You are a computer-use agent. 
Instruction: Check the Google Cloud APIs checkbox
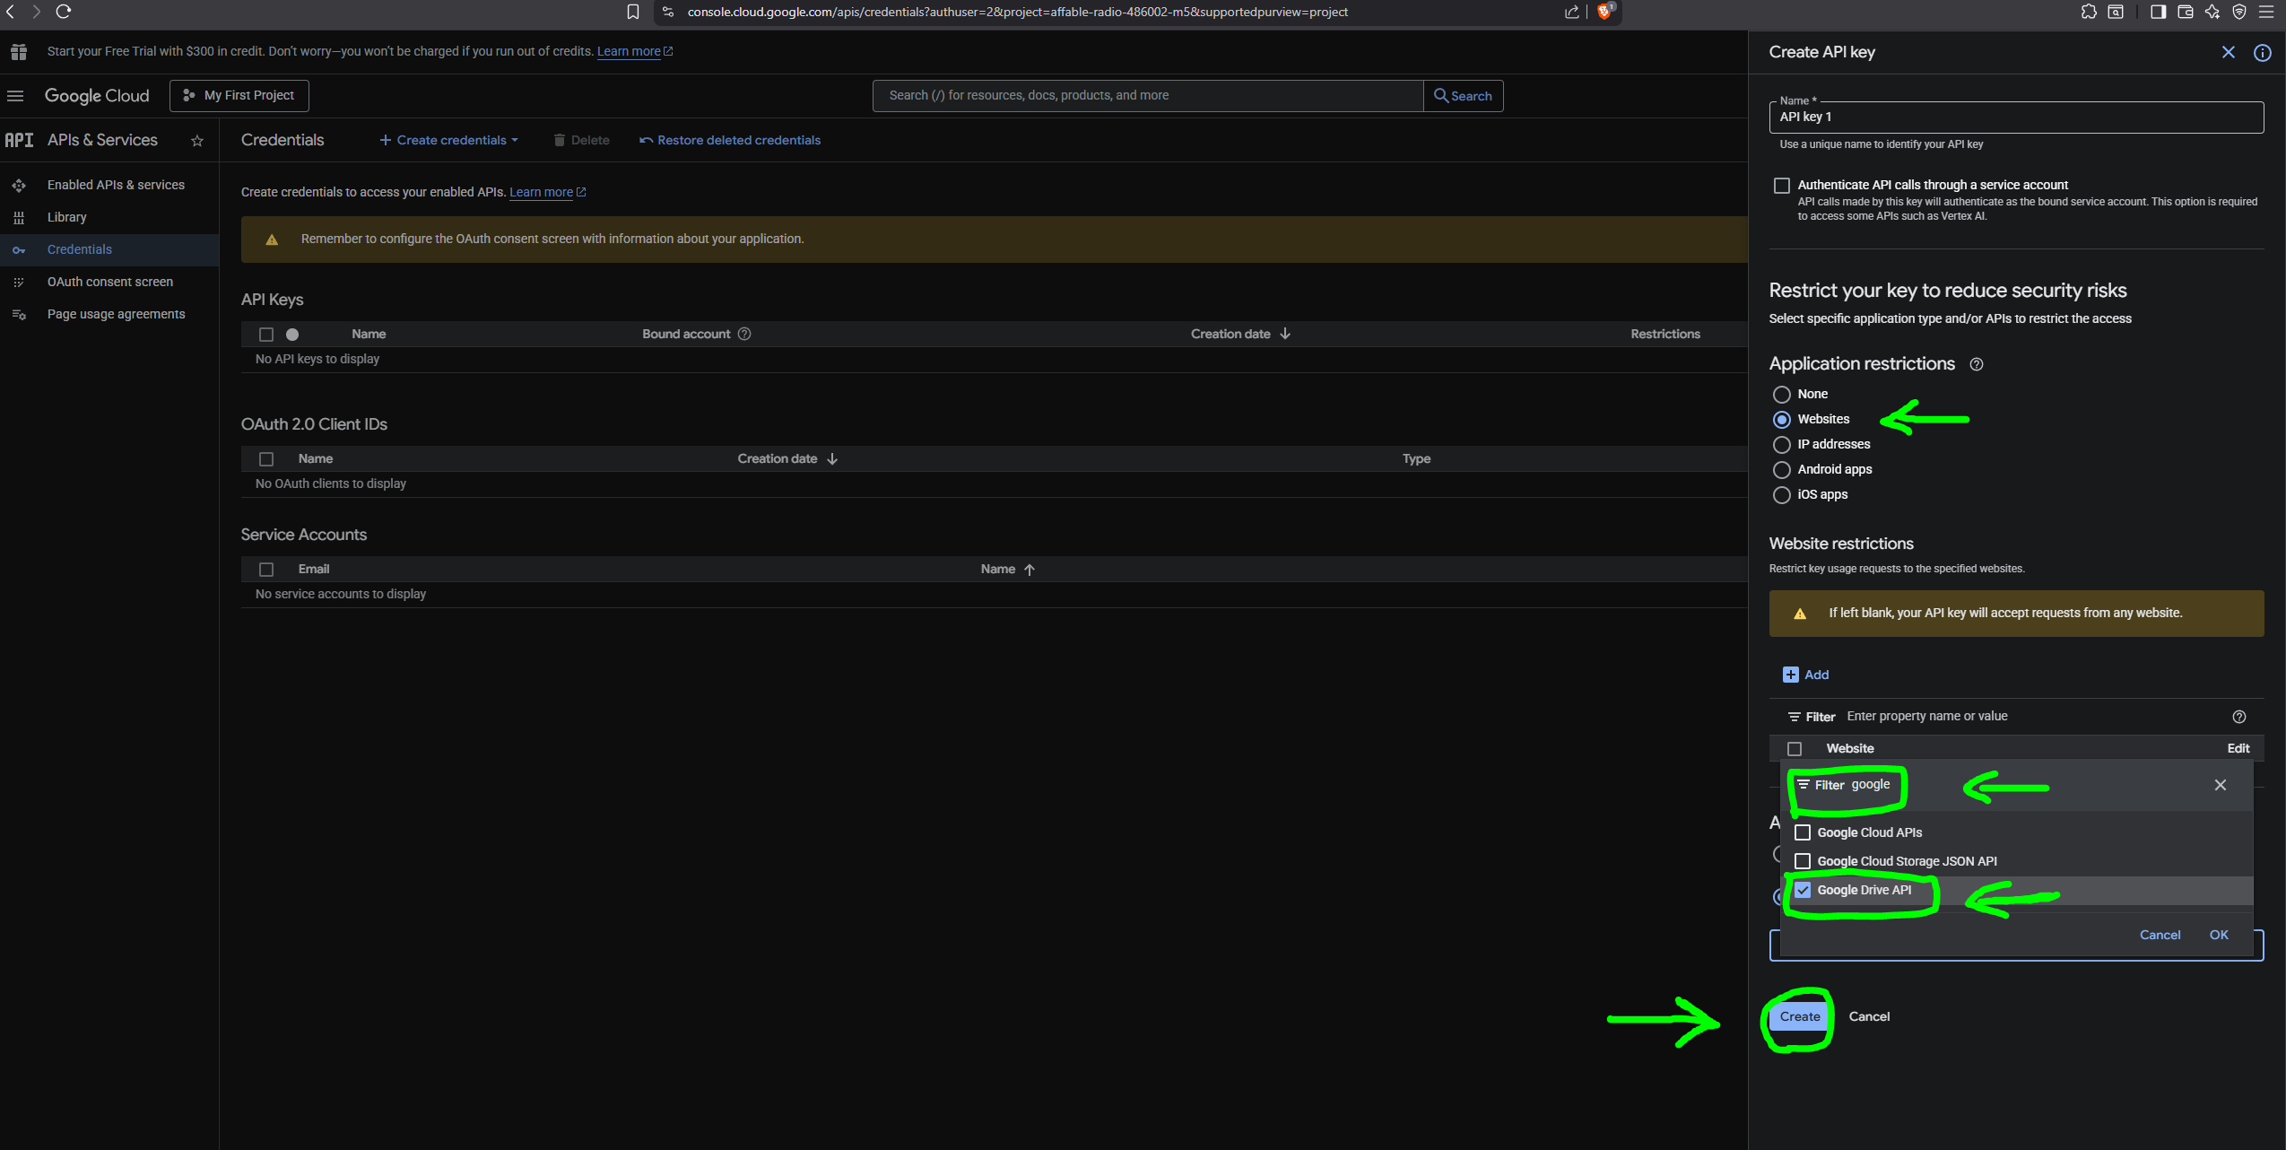[1803, 832]
